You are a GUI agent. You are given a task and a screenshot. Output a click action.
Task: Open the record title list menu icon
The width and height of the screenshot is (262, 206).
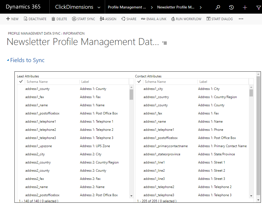(x=165, y=43)
